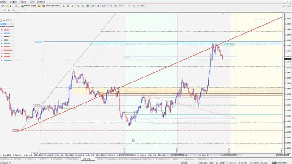The width and height of the screenshot is (292, 164).
Task: Click the connection status indicator in the status bar
Action: 280,163
